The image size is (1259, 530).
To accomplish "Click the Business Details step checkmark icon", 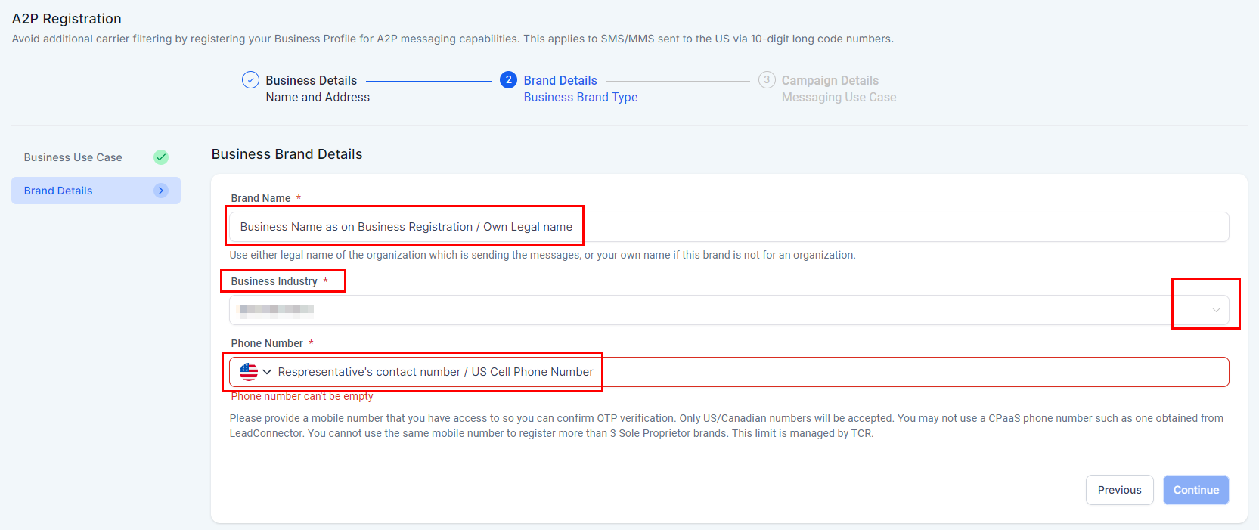I will coord(250,80).
